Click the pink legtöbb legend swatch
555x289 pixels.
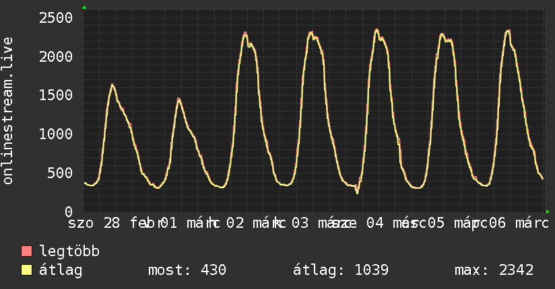(x=26, y=251)
